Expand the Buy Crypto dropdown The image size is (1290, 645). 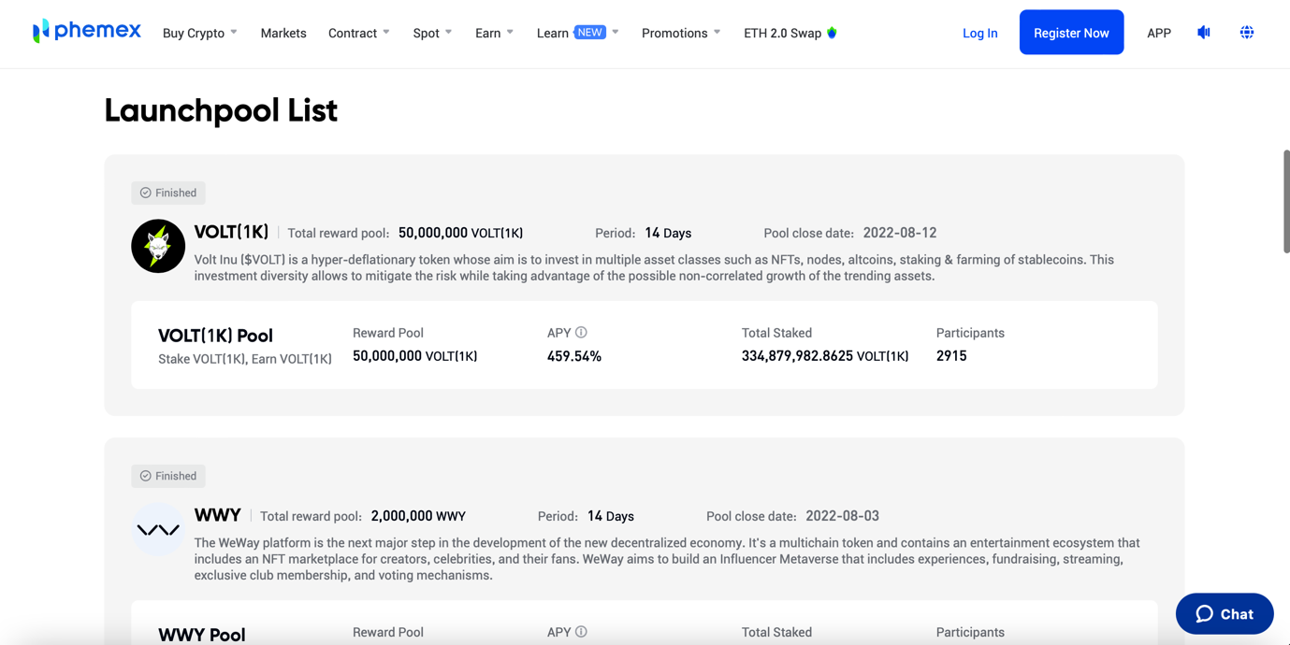point(199,33)
